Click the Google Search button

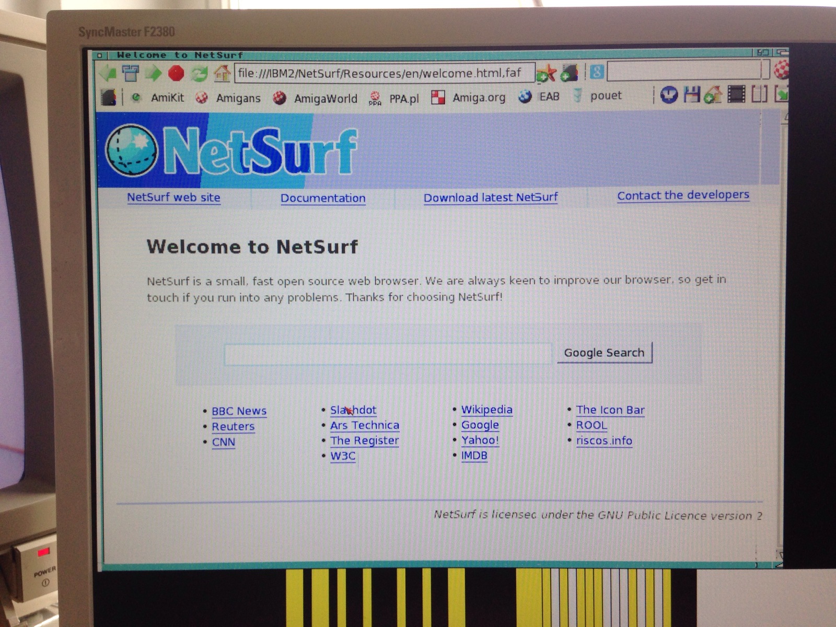(605, 353)
